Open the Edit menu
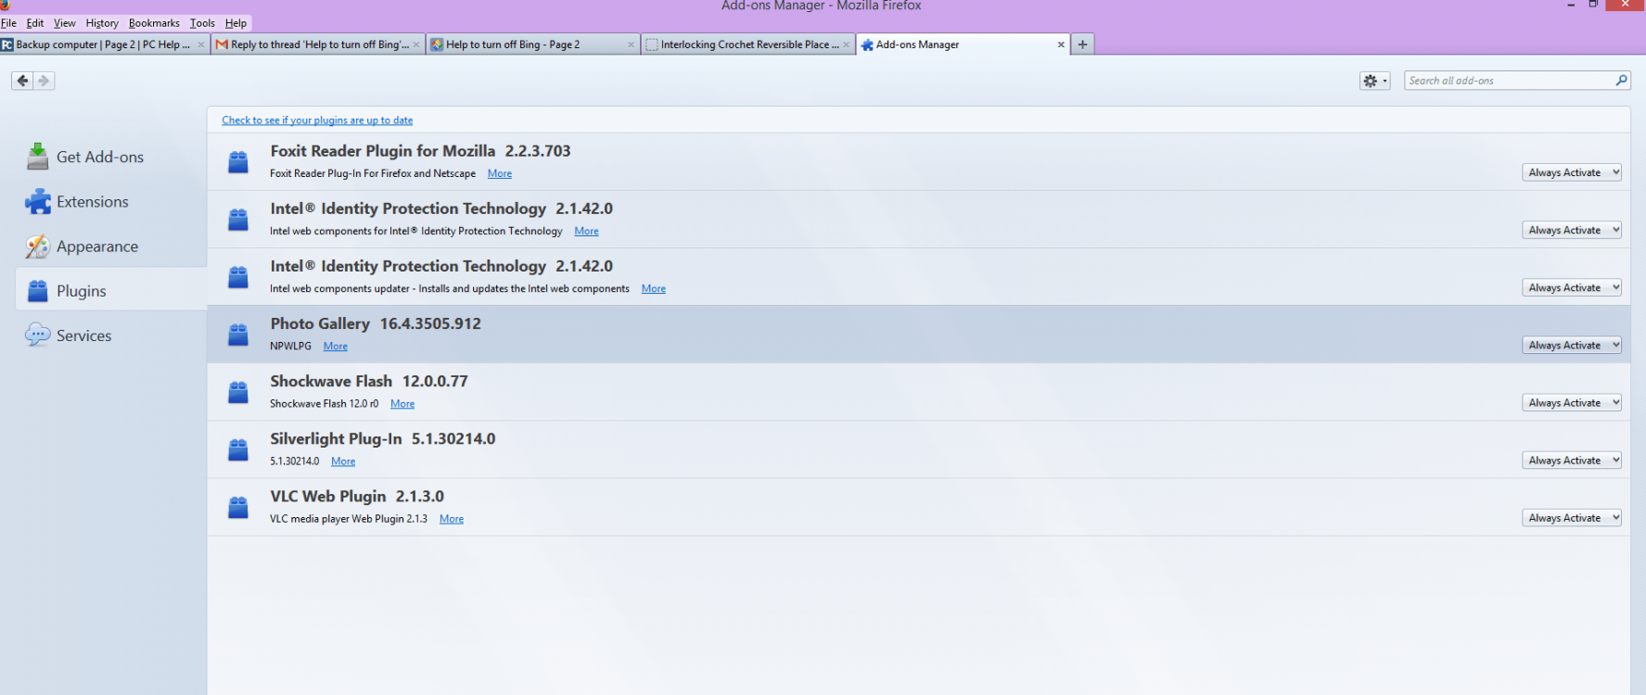1646x695 pixels. coord(35,23)
